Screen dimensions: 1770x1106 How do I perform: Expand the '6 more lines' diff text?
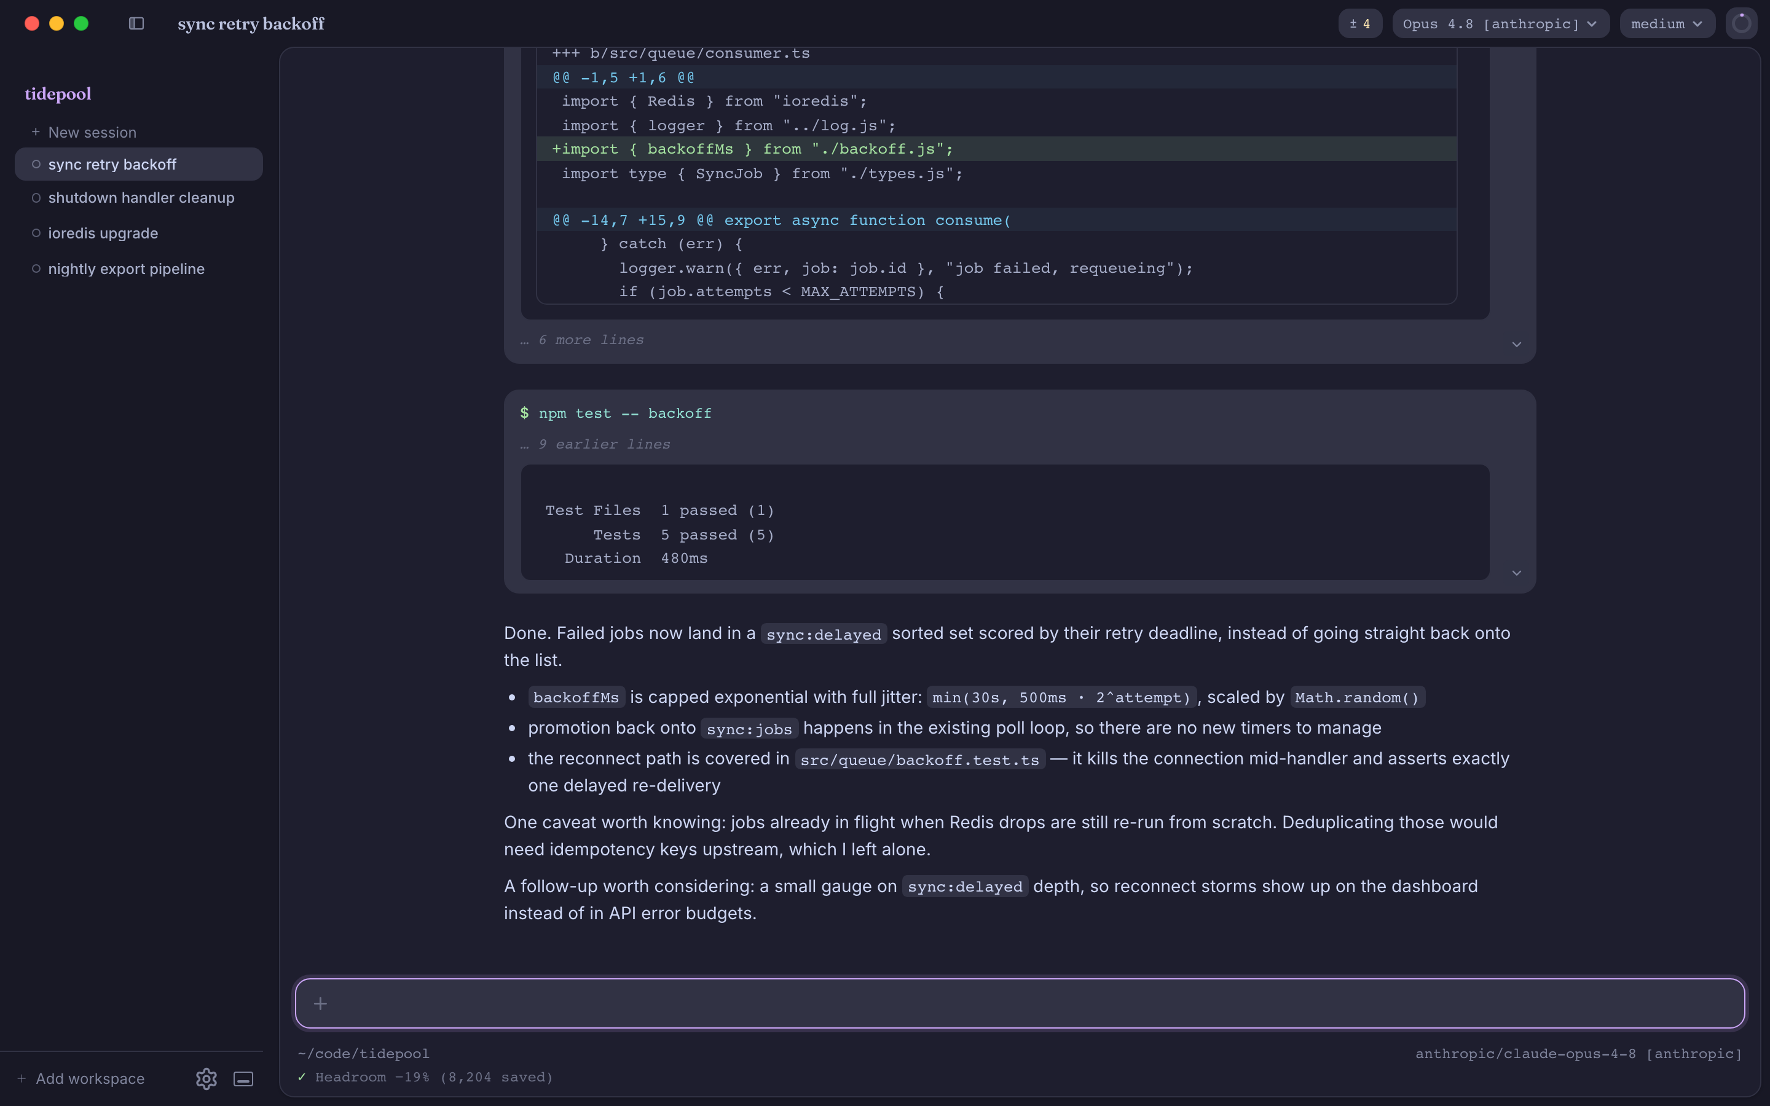(x=583, y=340)
